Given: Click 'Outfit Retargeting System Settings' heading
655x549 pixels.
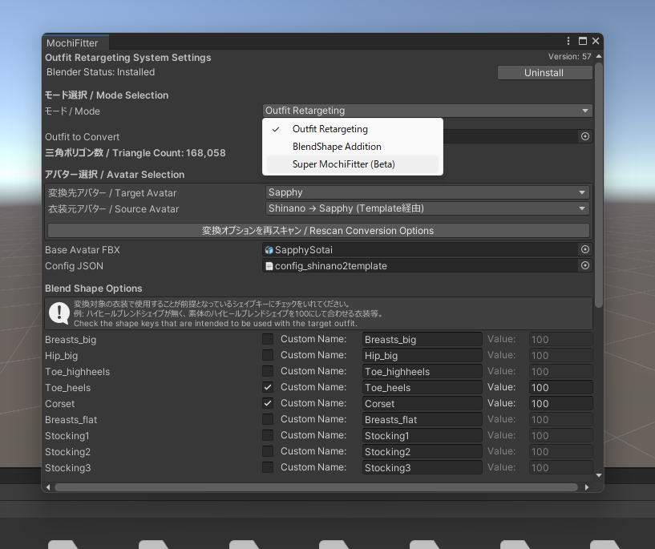Looking at the screenshot, I should coord(128,58).
